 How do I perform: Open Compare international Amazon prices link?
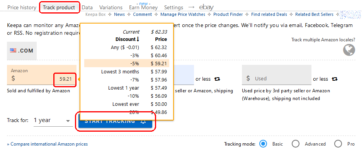(x=48, y=144)
